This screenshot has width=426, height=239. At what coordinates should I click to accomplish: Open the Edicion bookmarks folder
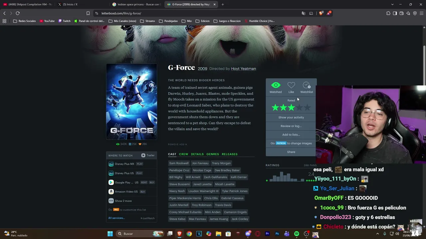[x=202, y=21]
